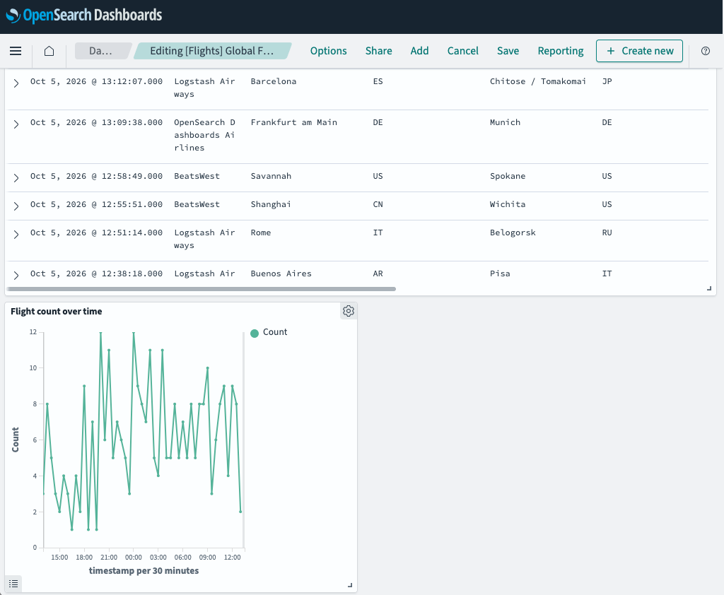The image size is (724, 595).
Task: Save the dashboard
Action: point(508,51)
